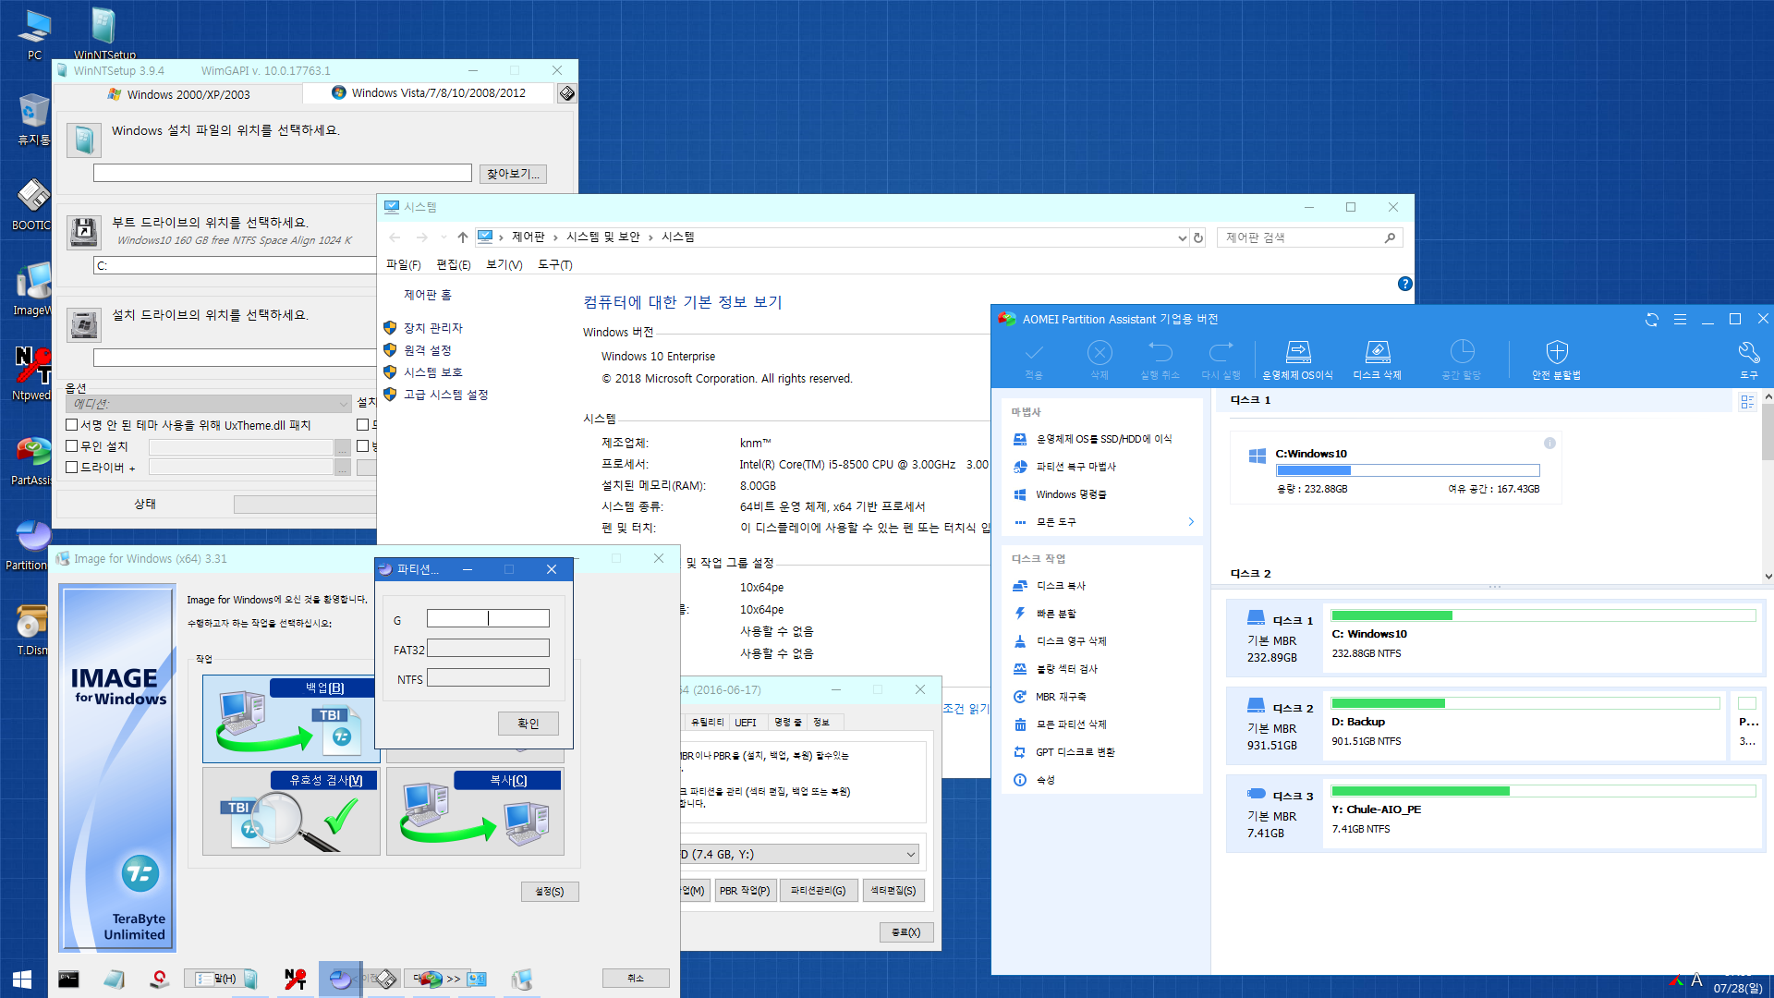Click the 백업(B) button in Image for Windows
1774x998 pixels.
click(291, 719)
